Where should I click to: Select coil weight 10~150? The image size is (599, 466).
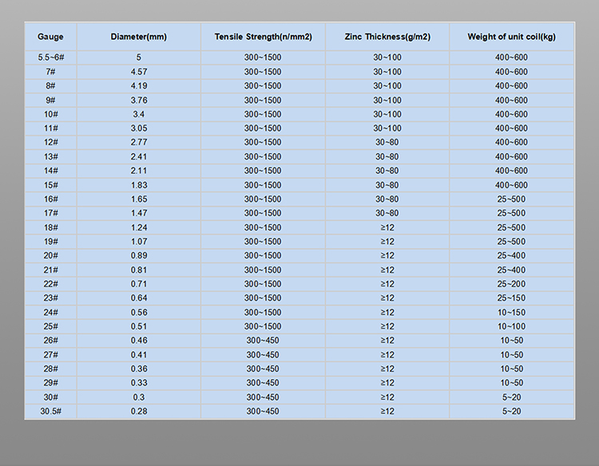(x=511, y=312)
